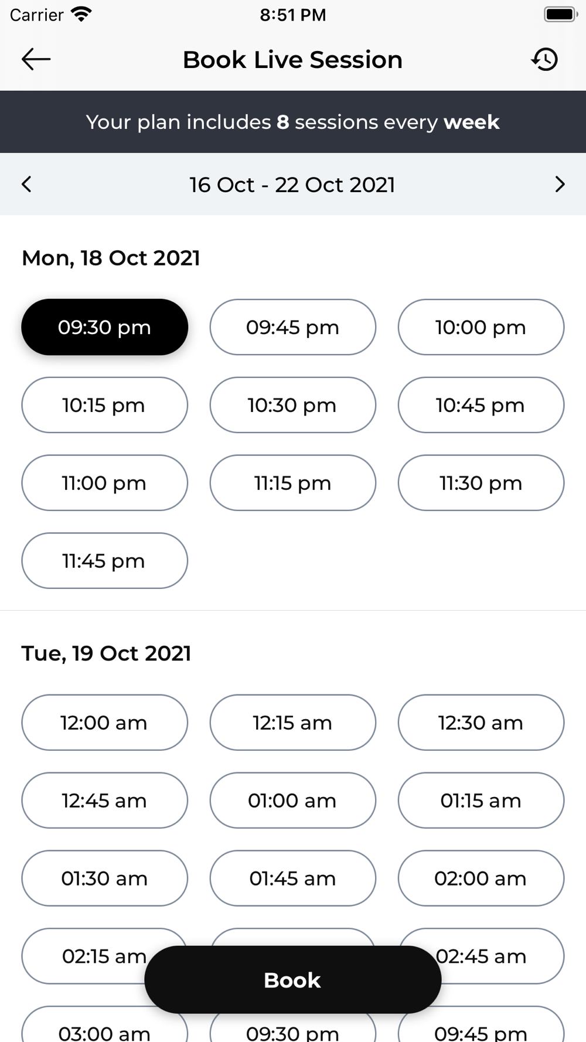Screen dimensions: 586x1042
Task: Click the 16 Oct - 22 Oct date range
Action: [292, 185]
